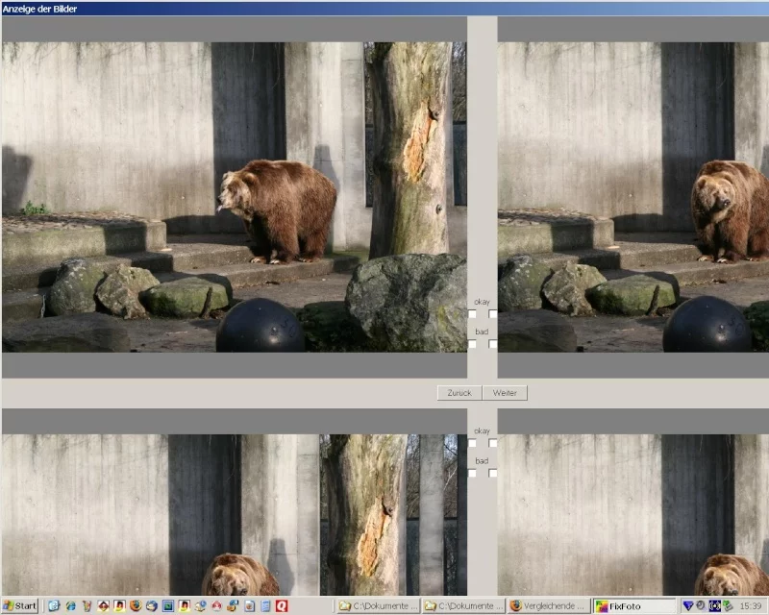Mark the bottom-left photo as bad
The width and height of the screenshot is (769, 615).
pos(472,474)
